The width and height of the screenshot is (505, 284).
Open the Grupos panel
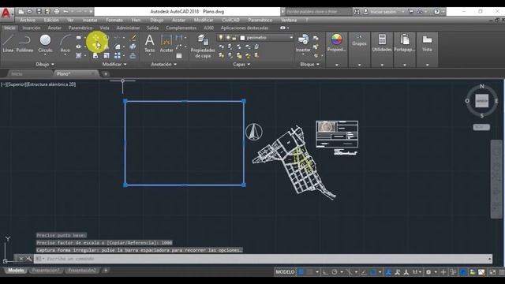click(x=359, y=41)
